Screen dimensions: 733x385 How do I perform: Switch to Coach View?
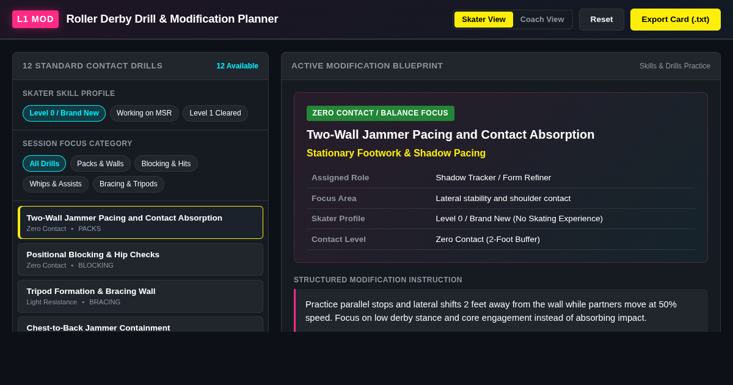[x=542, y=20]
